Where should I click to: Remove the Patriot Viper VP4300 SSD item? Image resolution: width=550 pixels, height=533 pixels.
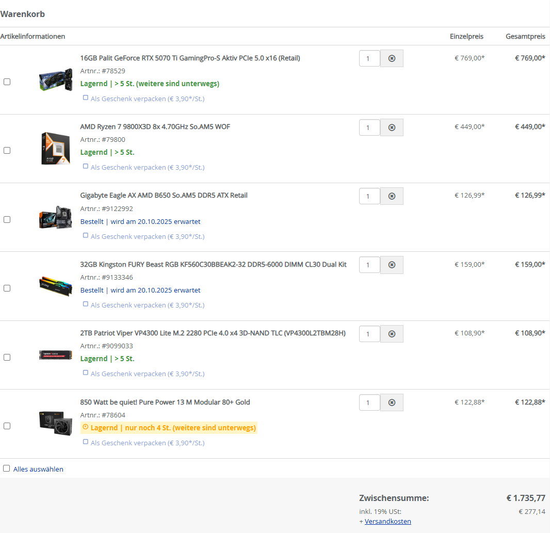pos(392,334)
